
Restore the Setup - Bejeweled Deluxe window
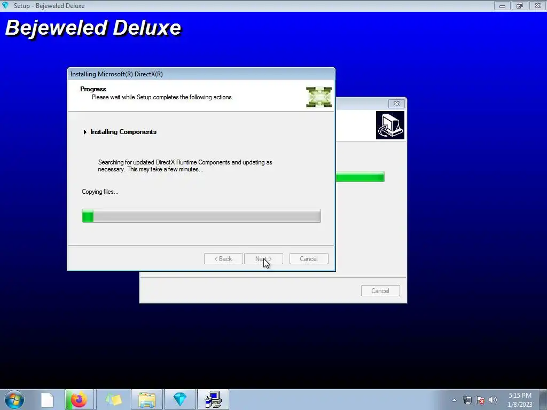[520, 5]
